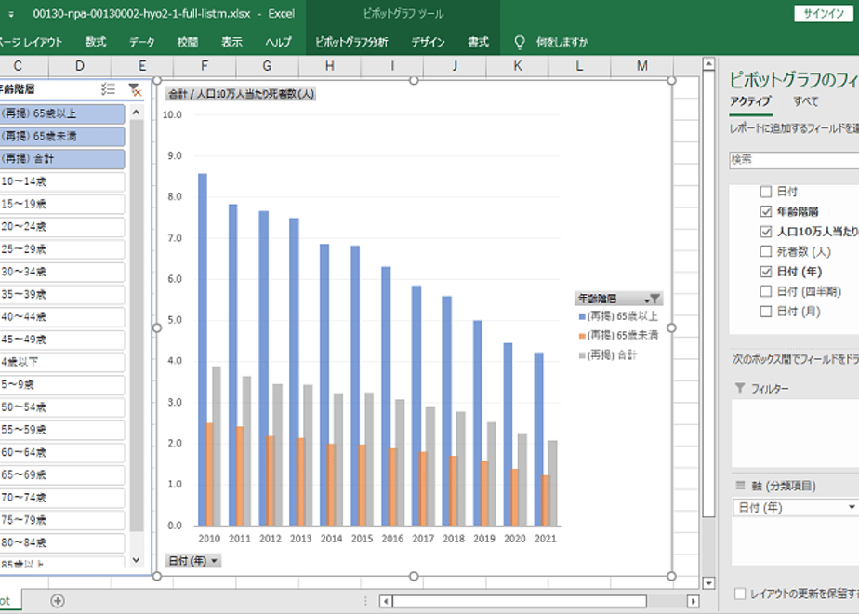Open the 校閲 ribbon tab

click(x=188, y=42)
